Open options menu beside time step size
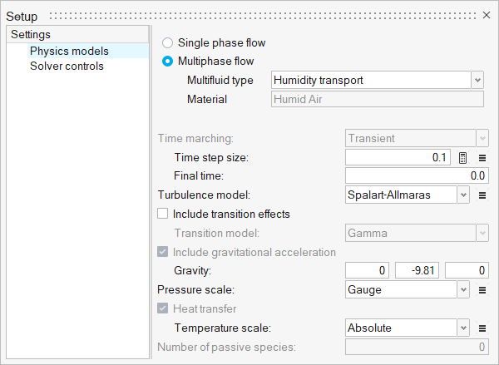This screenshot has height=365, width=499. click(x=482, y=157)
